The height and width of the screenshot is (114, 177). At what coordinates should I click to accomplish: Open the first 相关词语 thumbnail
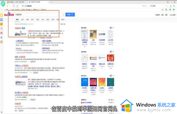pyautogui.click(x=85, y=34)
